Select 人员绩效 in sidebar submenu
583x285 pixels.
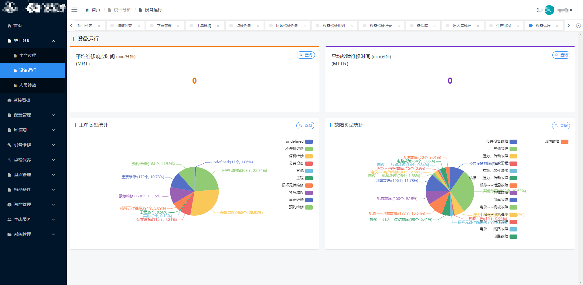click(x=33, y=85)
